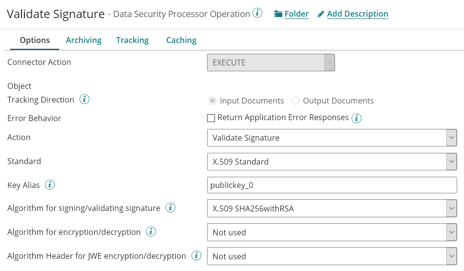The image size is (464, 271).
Task: Expand the Standard dropdown
Action: coord(332,162)
